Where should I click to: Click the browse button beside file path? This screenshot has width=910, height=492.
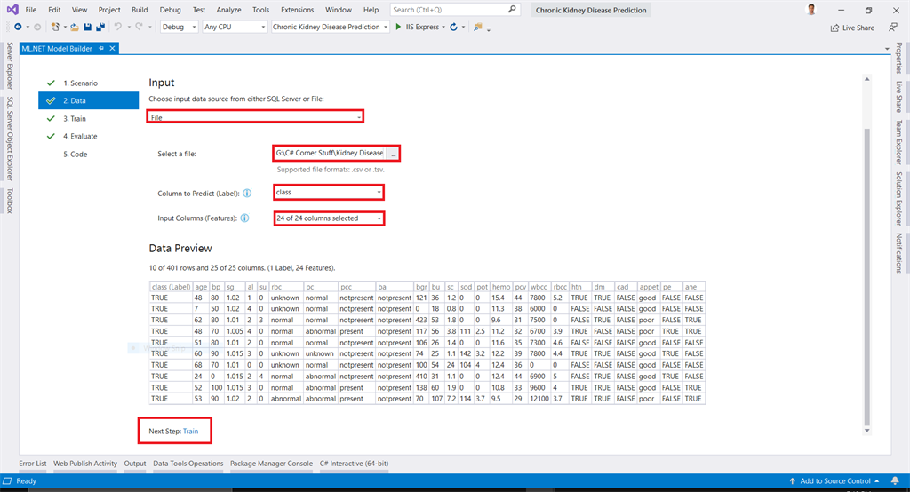393,153
